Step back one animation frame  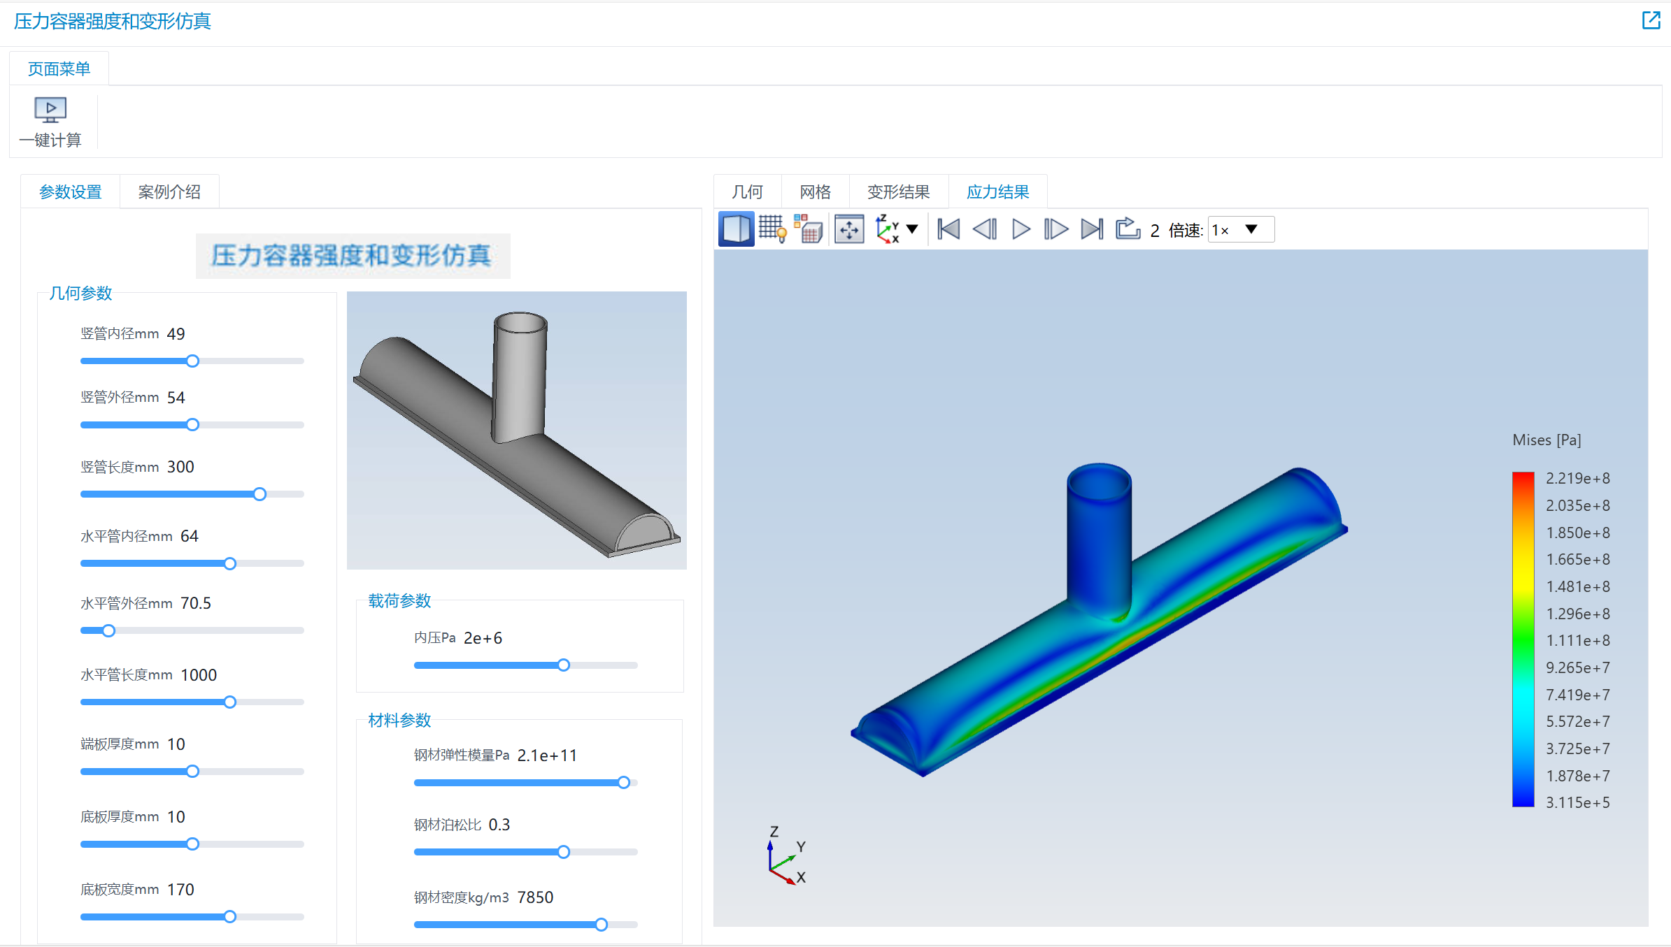tap(985, 229)
